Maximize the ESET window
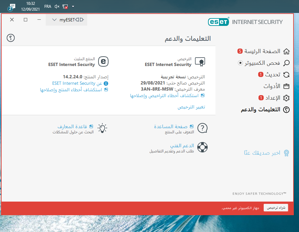 (x=26, y=20)
